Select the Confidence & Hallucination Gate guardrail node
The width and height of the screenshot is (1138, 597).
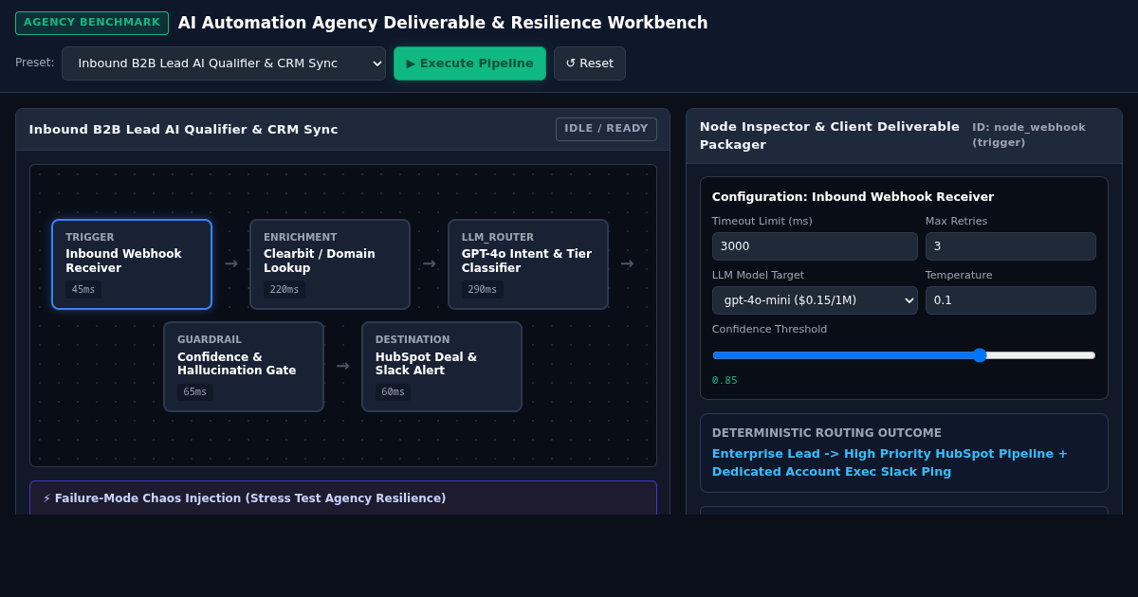(x=244, y=367)
